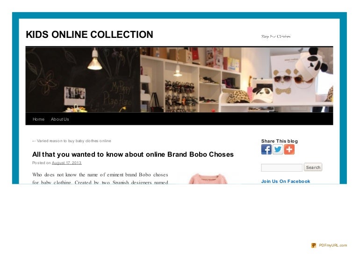Open the pink sweater article image
This screenshot has width=359, height=254.
208,179
